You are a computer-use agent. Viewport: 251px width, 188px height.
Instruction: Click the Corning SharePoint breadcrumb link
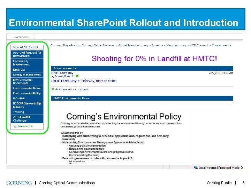[64, 45]
